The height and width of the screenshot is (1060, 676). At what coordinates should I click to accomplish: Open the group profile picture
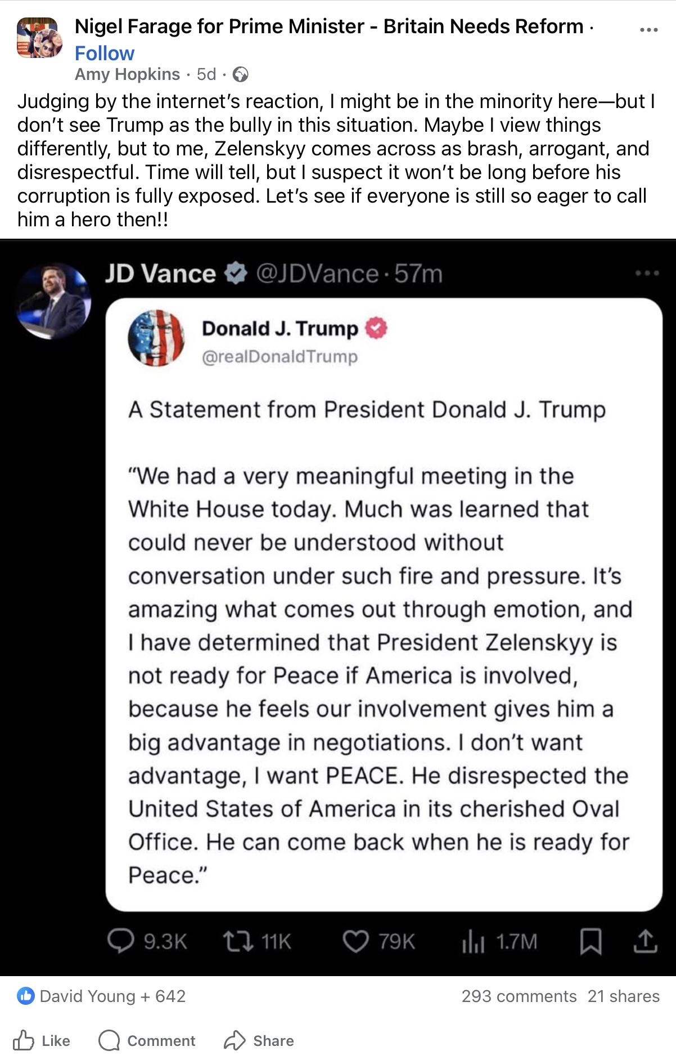click(39, 38)
